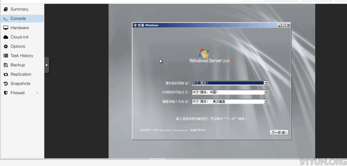Screen dimensions: 347x166
Task: Click the Replication arrows icon
Action: [6, 74]
